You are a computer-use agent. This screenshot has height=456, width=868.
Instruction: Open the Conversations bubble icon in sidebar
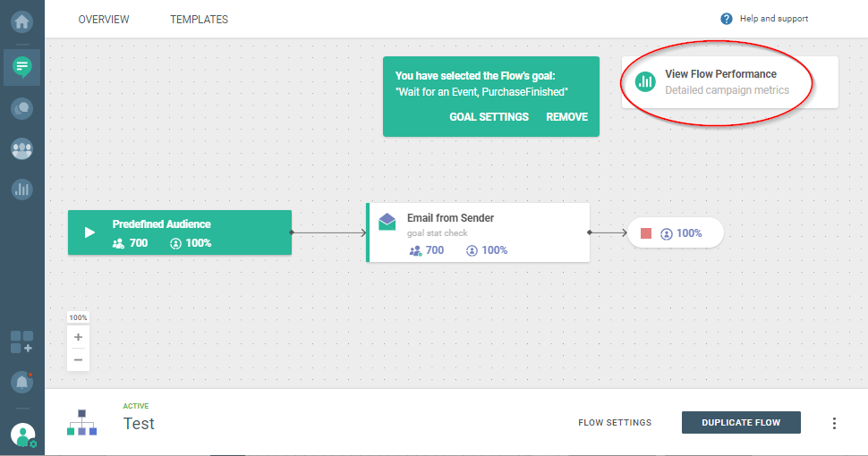(x=22, y=108)
